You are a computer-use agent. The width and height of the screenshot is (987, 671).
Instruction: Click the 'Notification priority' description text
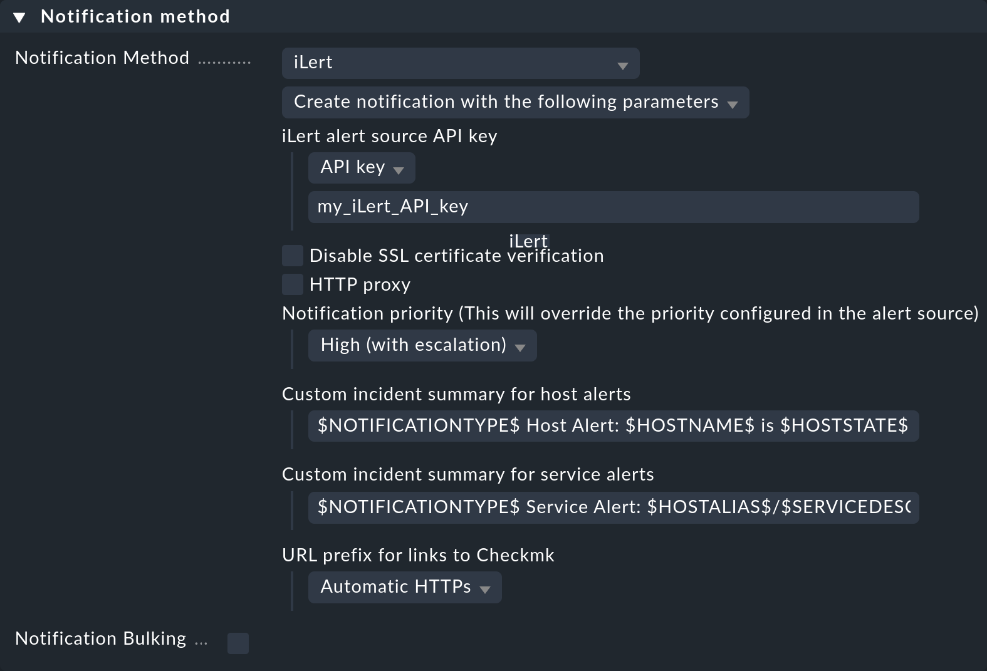click(630, 313)
